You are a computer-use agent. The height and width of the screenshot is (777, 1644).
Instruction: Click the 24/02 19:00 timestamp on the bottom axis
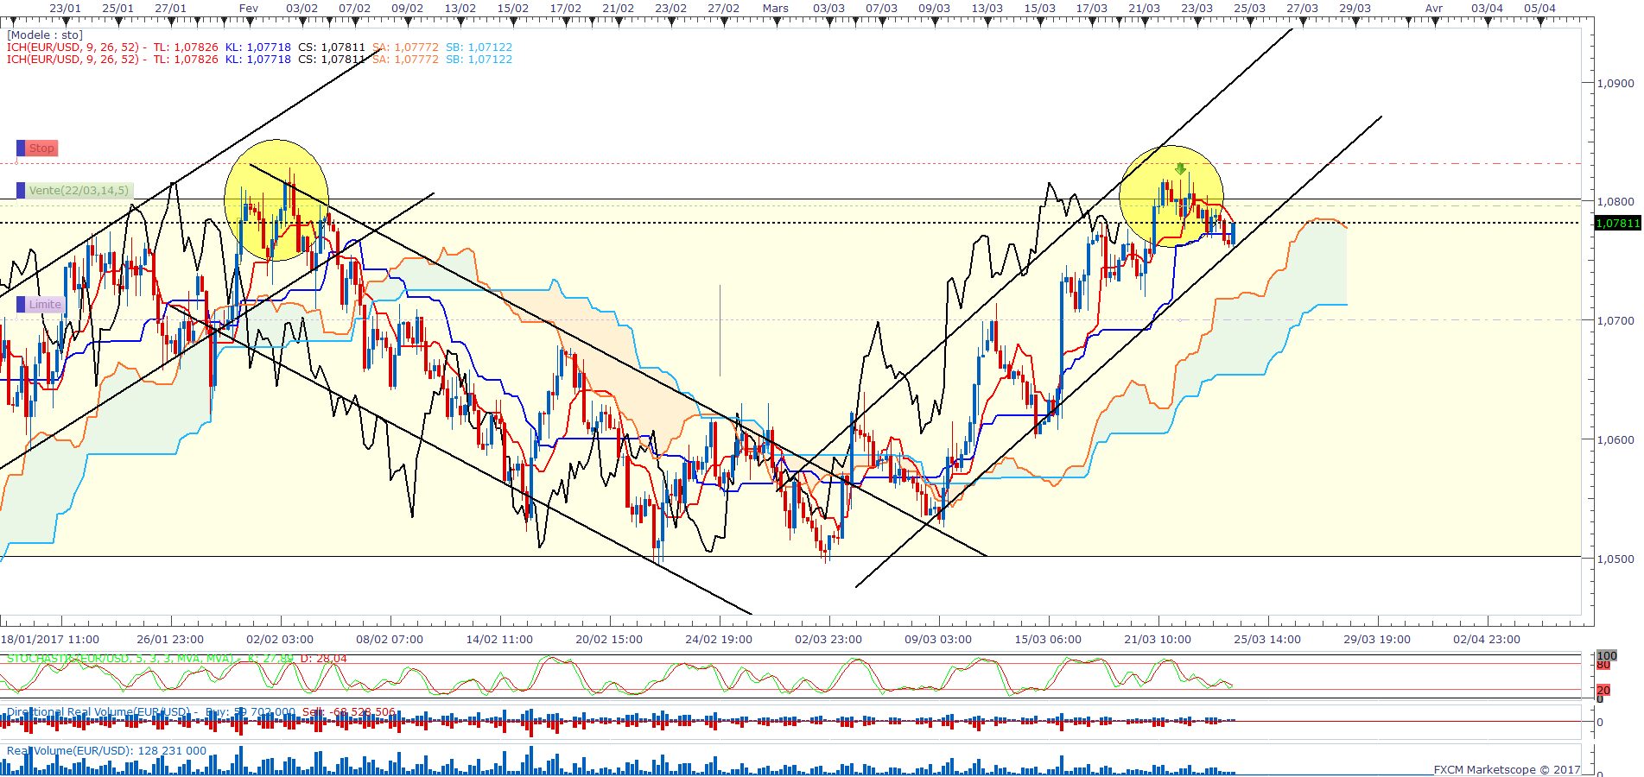click(x=719, y=640)
